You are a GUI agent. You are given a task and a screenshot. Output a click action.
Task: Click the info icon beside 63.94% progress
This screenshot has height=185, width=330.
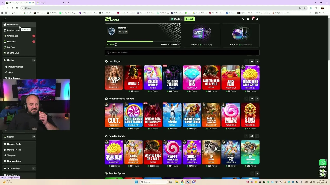tap(116, 44)
